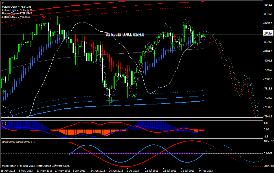Click the 17 May 2013 date label

tap(44, 170)
